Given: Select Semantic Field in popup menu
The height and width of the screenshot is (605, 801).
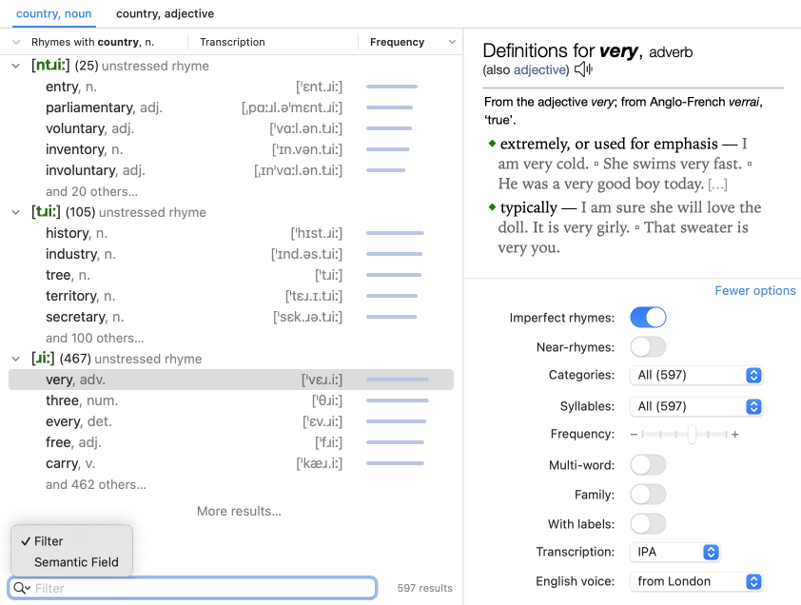Looking at the screenshot, I should click(x=76, y=562).
